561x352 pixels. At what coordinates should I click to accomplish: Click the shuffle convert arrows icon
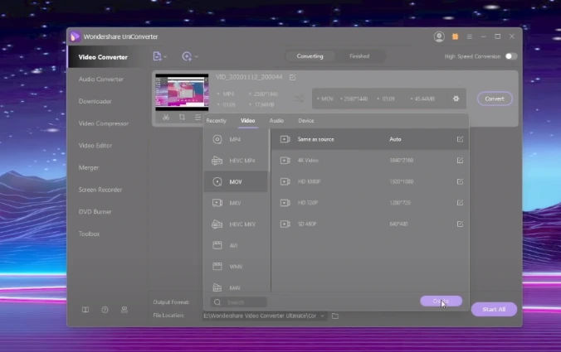(x=299, y=99)
